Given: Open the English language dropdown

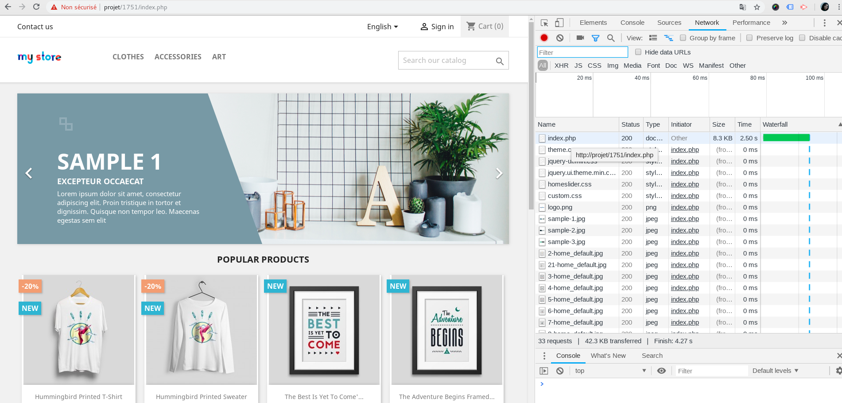Looking at the screenshot, I should 382,27.
